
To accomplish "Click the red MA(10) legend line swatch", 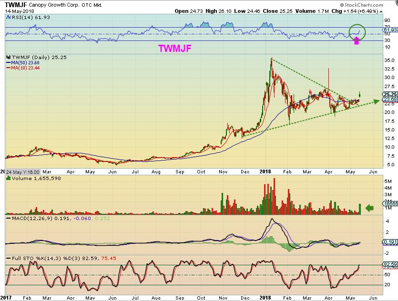I will pyautogui.click(x=8, y=68).
